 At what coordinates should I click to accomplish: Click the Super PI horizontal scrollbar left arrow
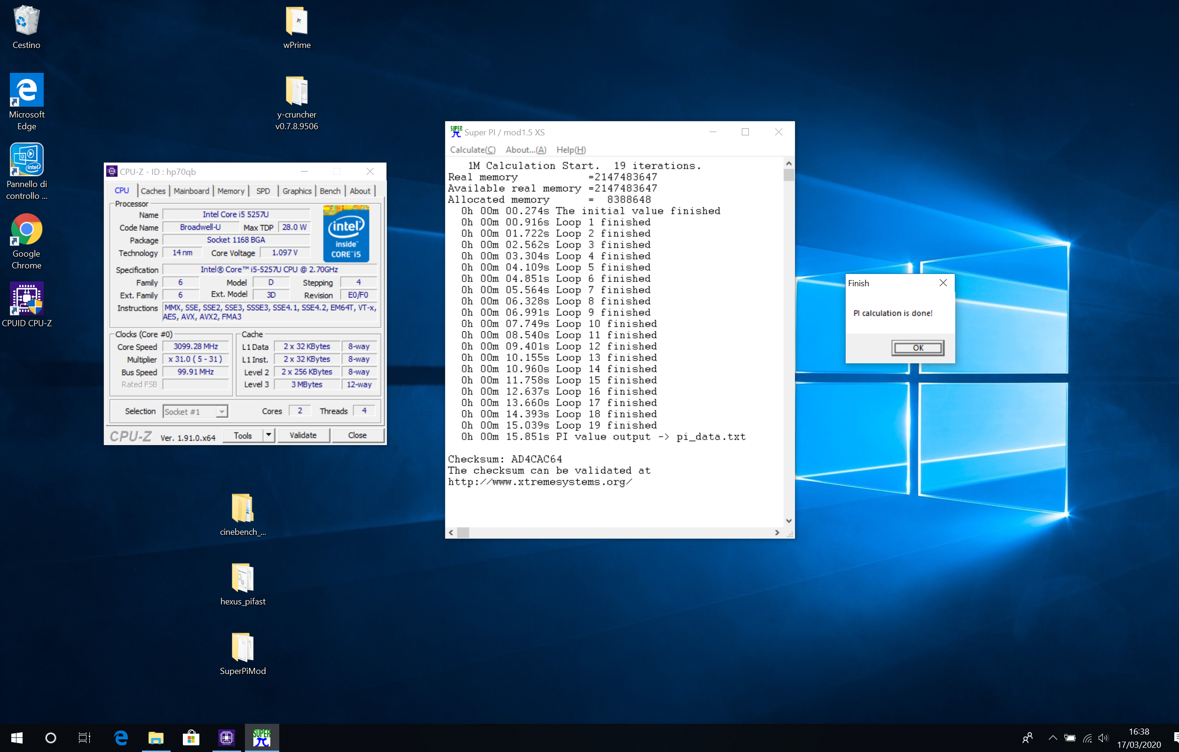[451, 533]
